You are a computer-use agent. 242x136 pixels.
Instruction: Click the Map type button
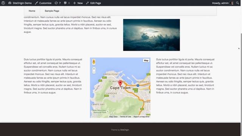tap(146, 60)
